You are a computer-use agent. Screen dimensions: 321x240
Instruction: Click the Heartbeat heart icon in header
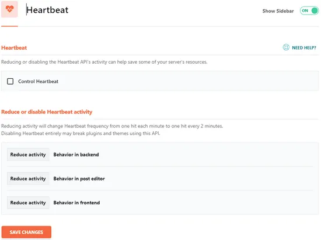[9, 9]
